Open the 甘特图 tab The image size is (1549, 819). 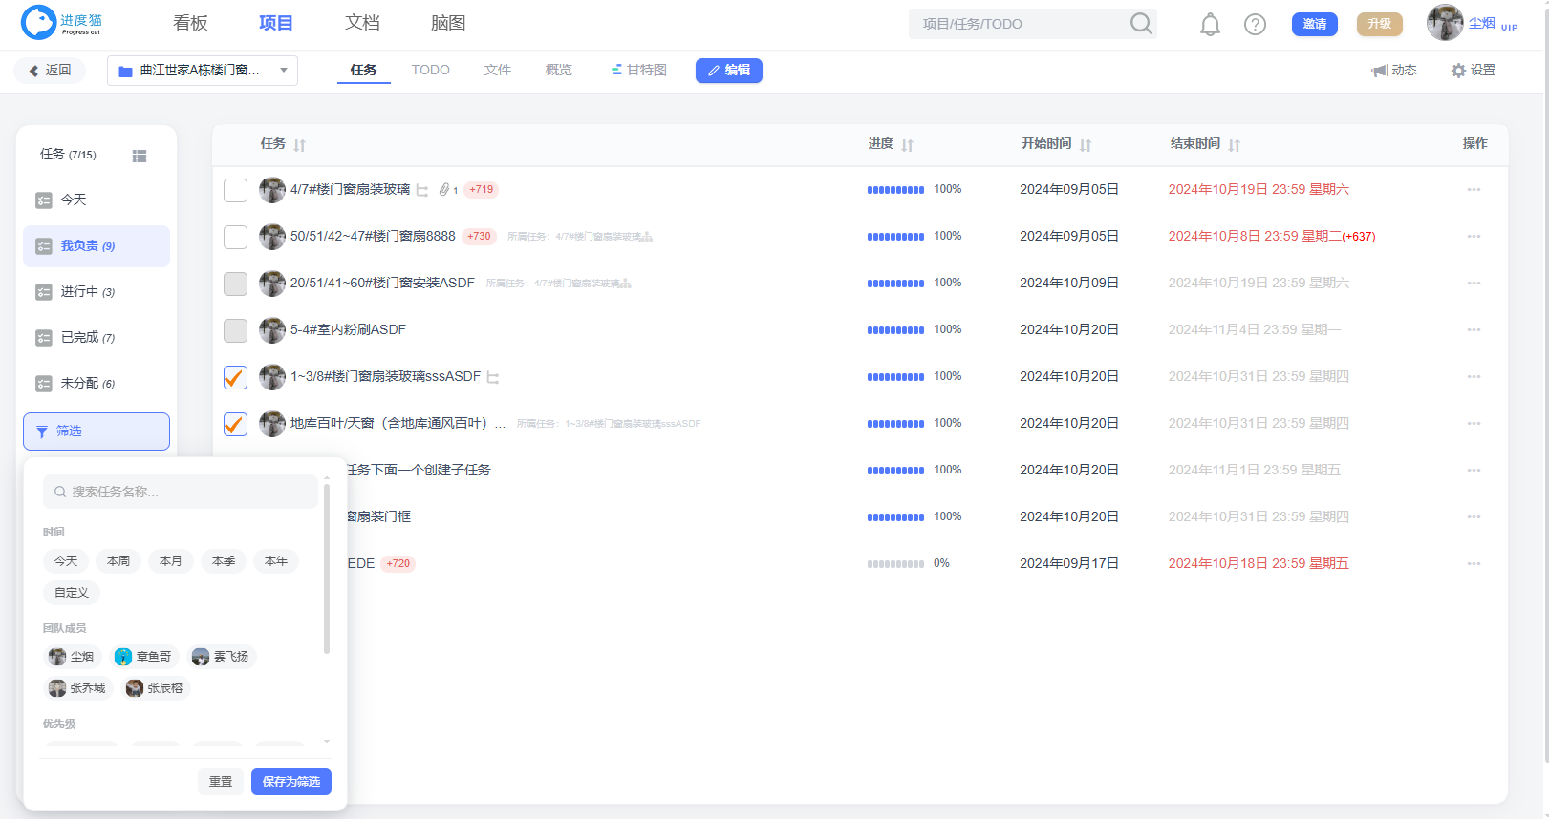click(x=639, y=70)
